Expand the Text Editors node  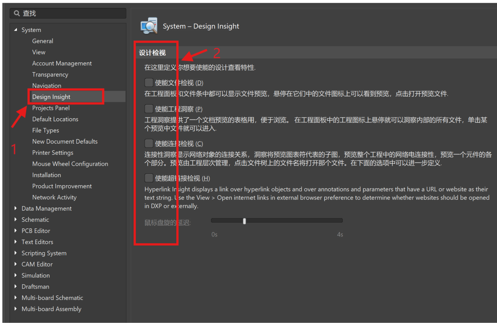coord(16,242)
